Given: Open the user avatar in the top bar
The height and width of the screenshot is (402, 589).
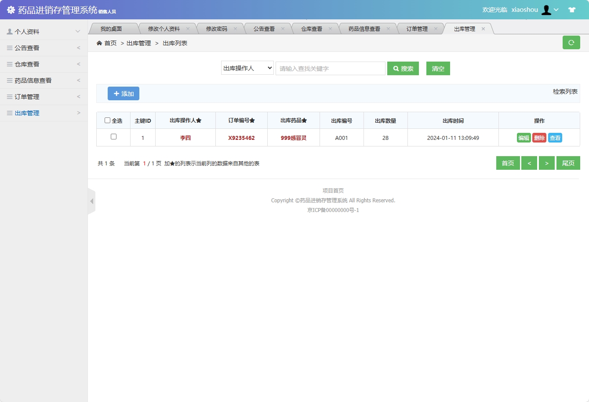Looking at the screenshot, I should click(546, 9).
